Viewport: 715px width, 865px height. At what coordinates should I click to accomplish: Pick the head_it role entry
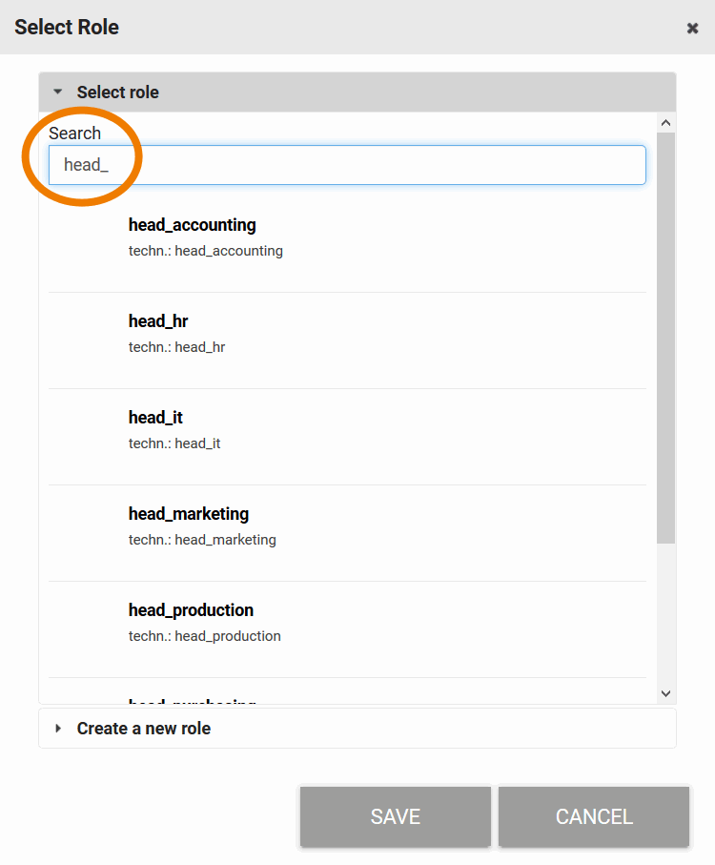pos(155,418)
